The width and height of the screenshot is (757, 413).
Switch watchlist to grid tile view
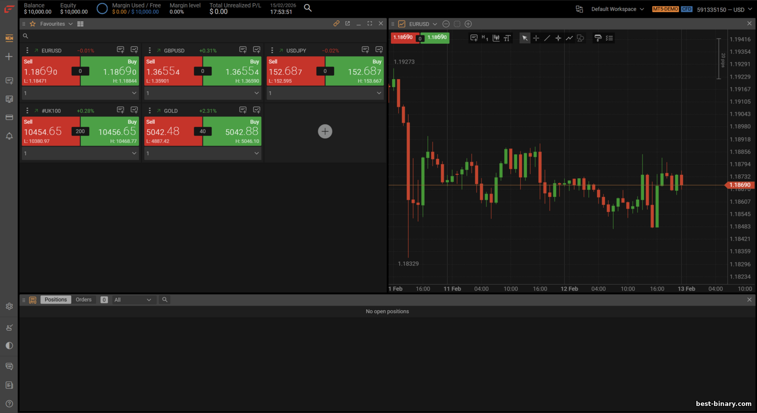click(x=80, y=24)
